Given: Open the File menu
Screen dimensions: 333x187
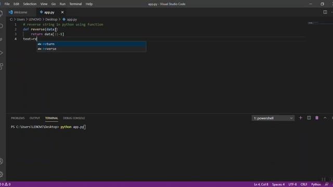Looking at the screenshot, I should click(7, 4).
